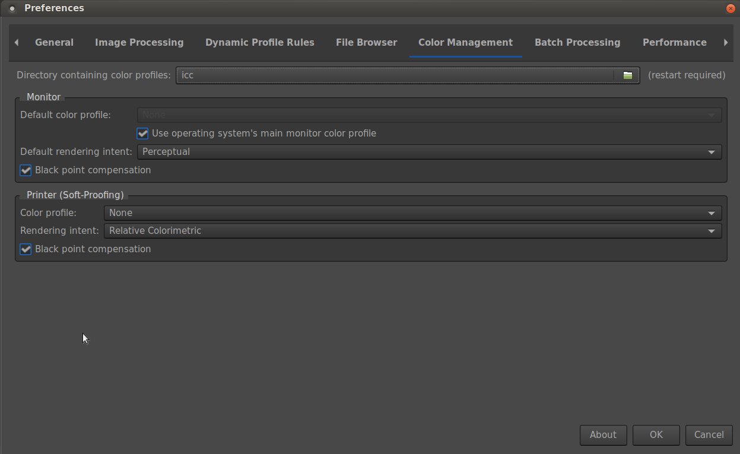The image size is (740, 454).
Task: Close the Preferences window
Action: (x=731, y=8)
